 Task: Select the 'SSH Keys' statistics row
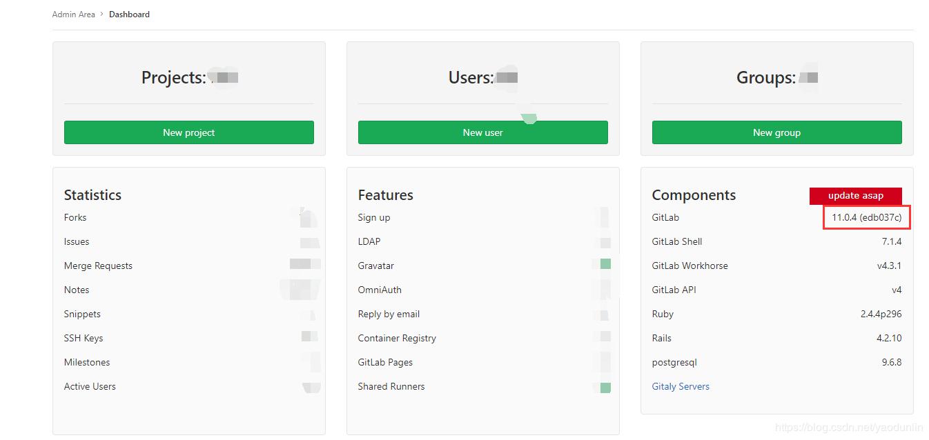click(188, 338)
